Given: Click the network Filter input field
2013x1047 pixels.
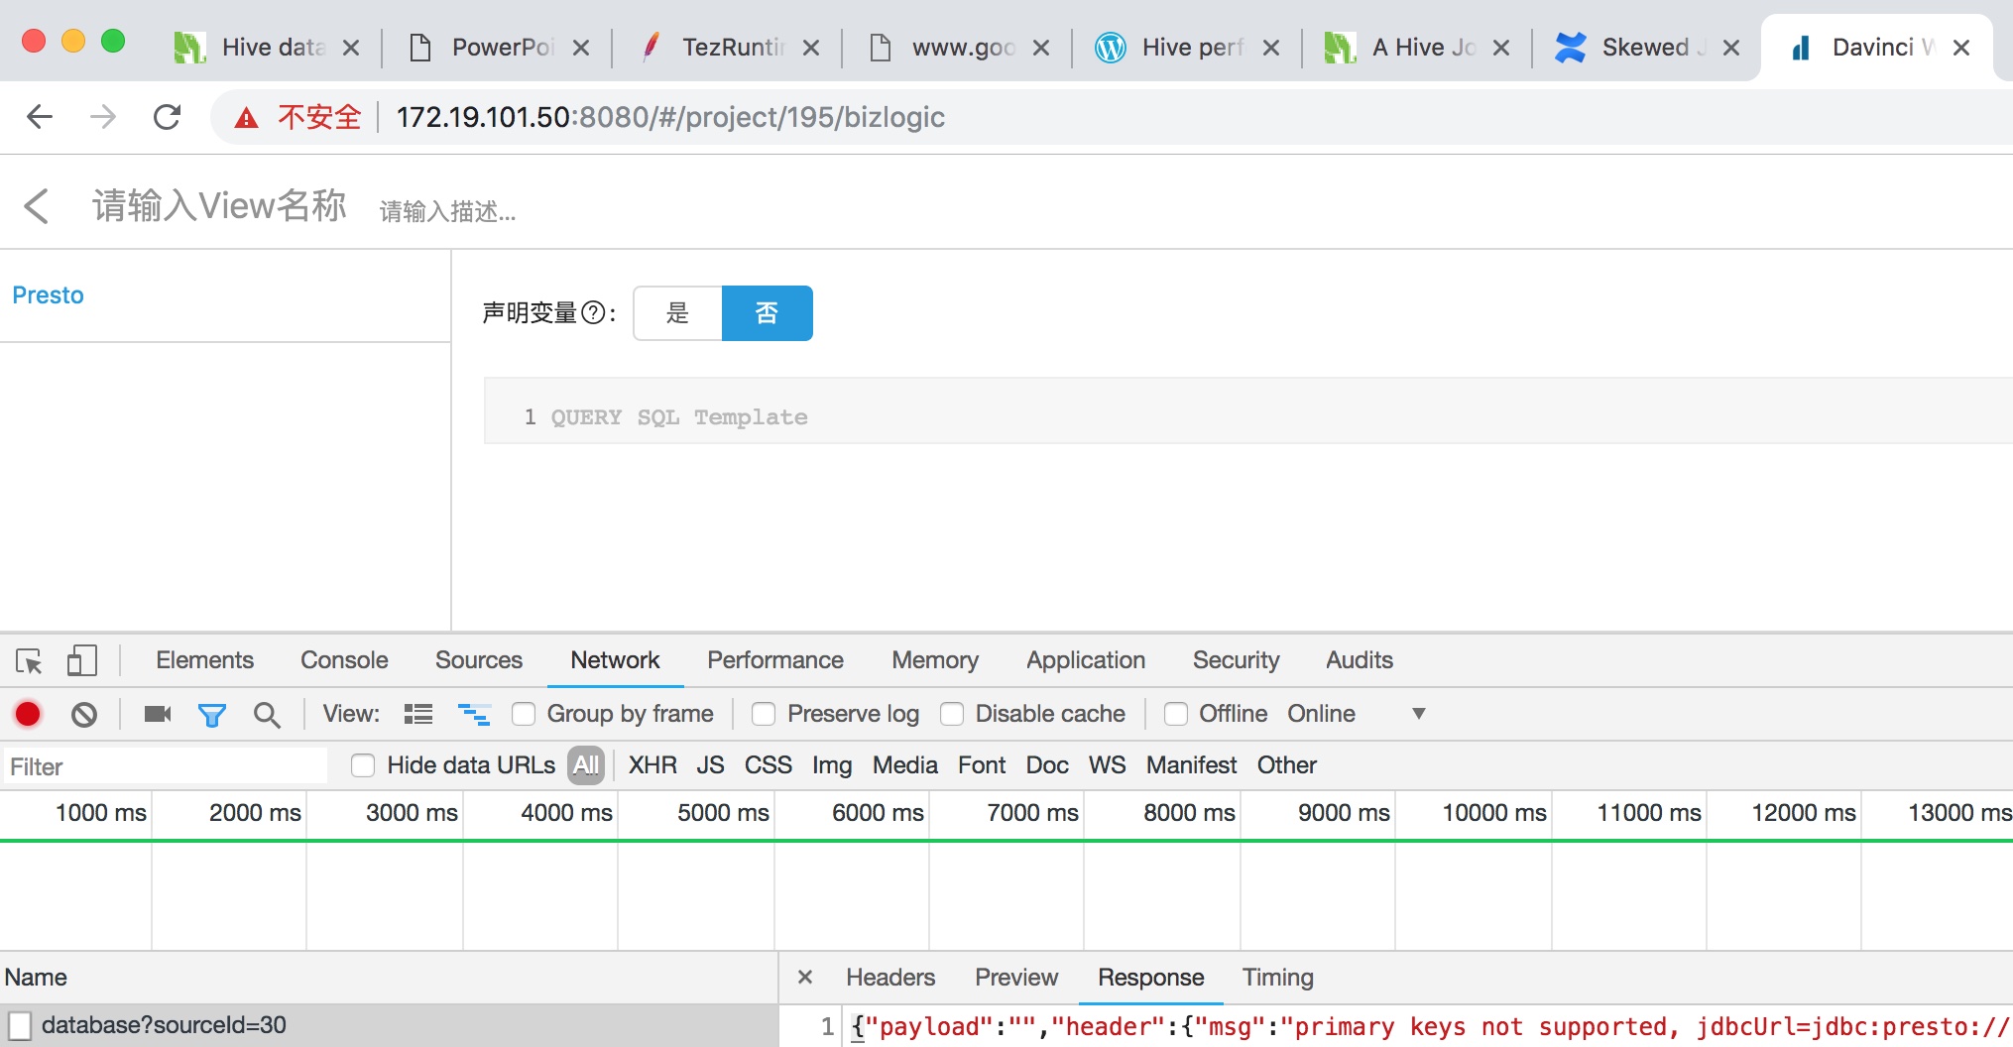Looking at the screenshot, I should click(x=164, y=765).
